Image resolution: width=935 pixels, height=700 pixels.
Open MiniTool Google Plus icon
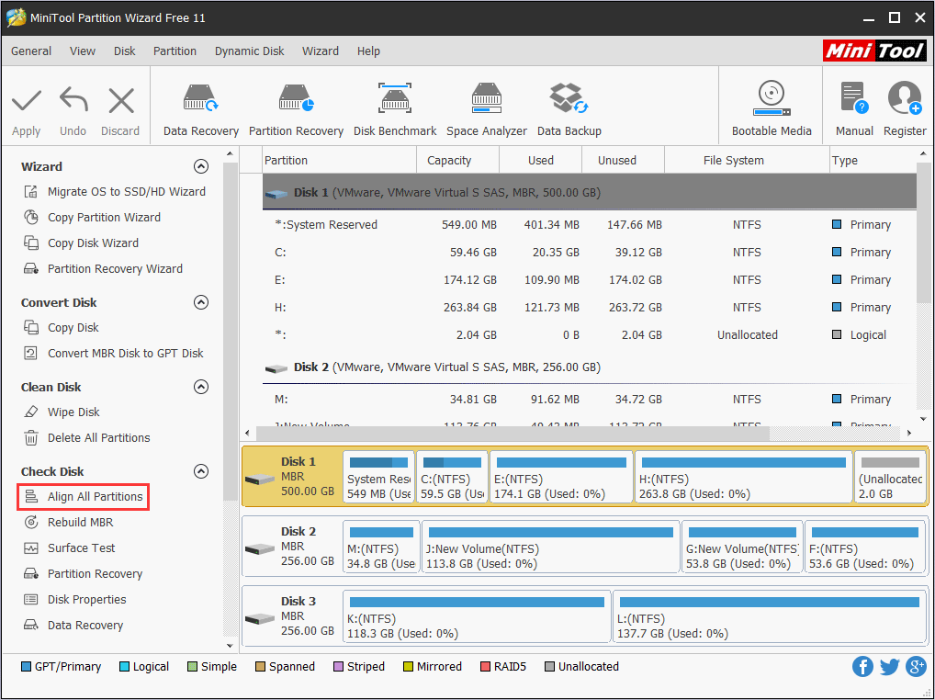[916, 666]
